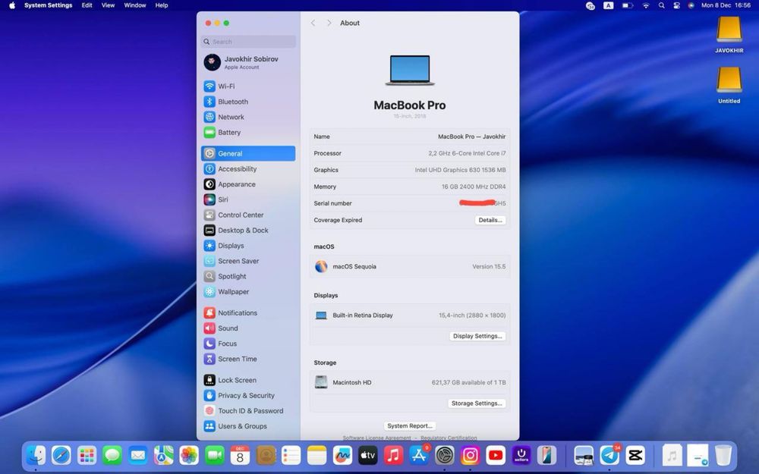Open the View menu
This screenshot has width=759, height=474.
click(108, 5)
